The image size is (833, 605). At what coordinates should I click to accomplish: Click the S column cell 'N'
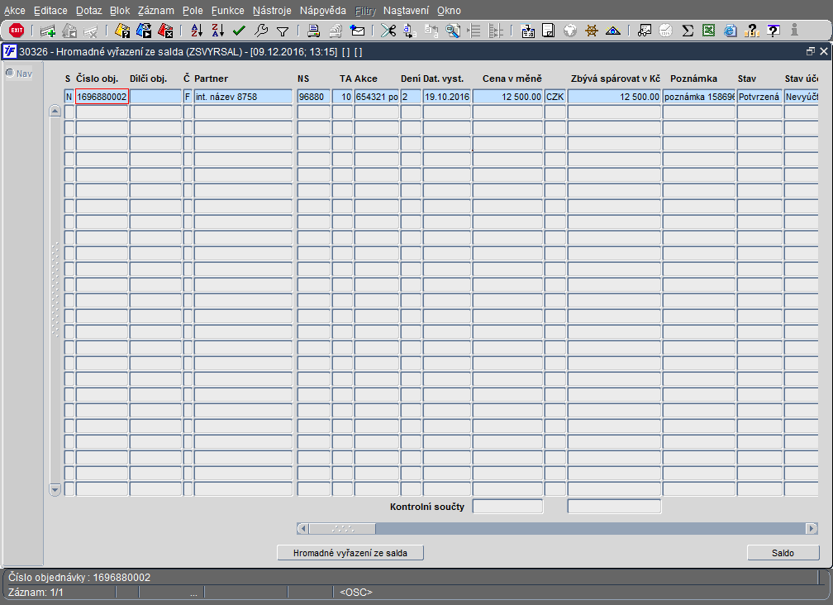(69, 97)
